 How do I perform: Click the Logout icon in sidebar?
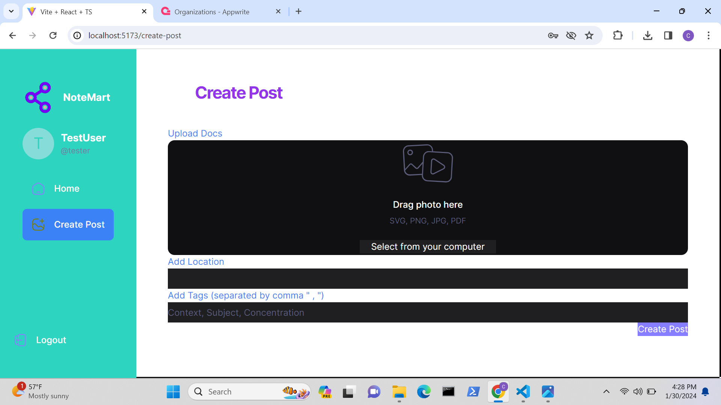[x=20, y=340]
